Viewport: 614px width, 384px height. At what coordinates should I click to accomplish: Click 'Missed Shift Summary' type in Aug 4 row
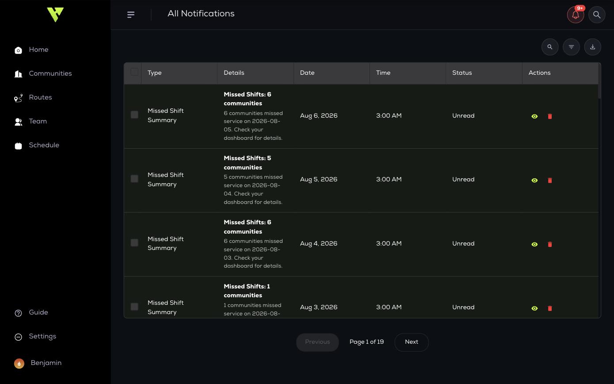point(166,244)
